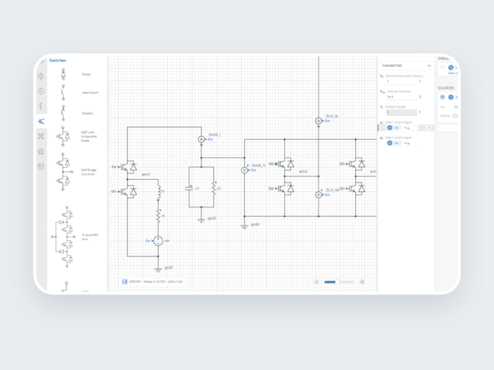Edit the Internal resistance field
Viewport: 494px width, 370px height.
pos(401,97)
